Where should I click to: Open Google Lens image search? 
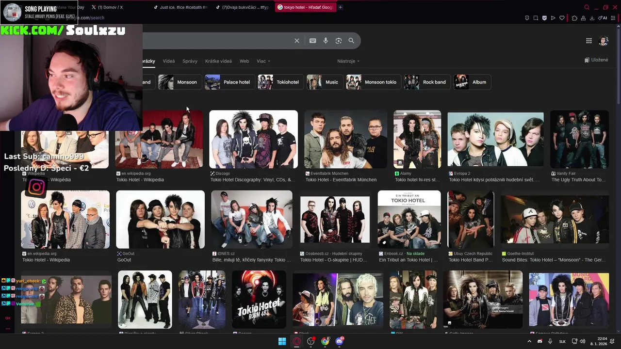pos(339,41)
